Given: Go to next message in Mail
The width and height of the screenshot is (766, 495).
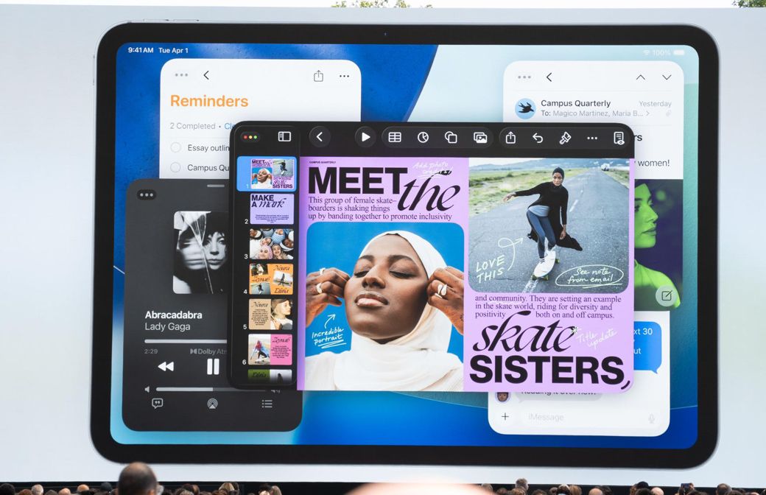Looking at the screenshot, I should [x=667, y=77].
